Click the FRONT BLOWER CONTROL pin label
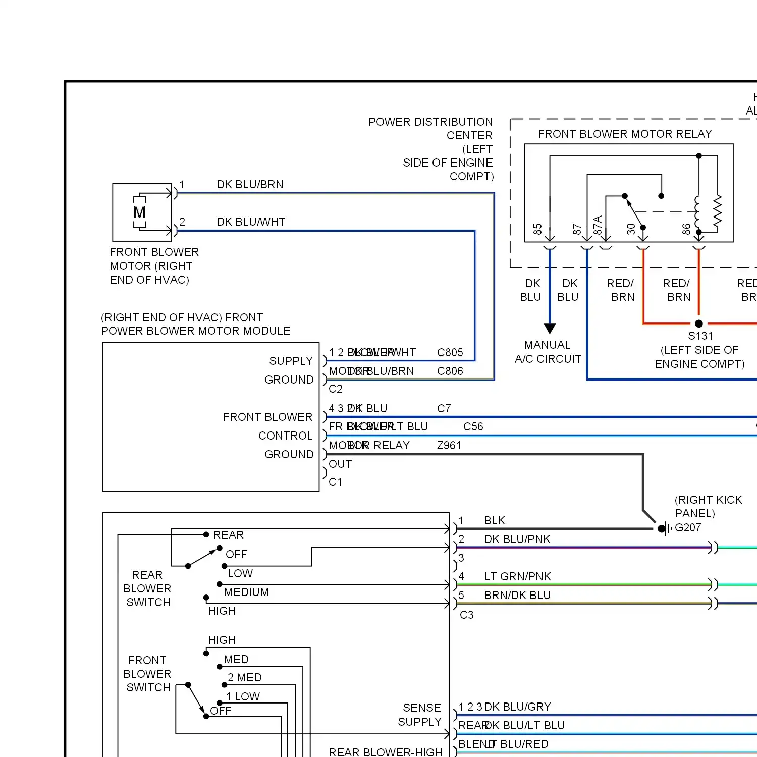The height and width of the screenshot is (757, 757). [x=268, y=426]
